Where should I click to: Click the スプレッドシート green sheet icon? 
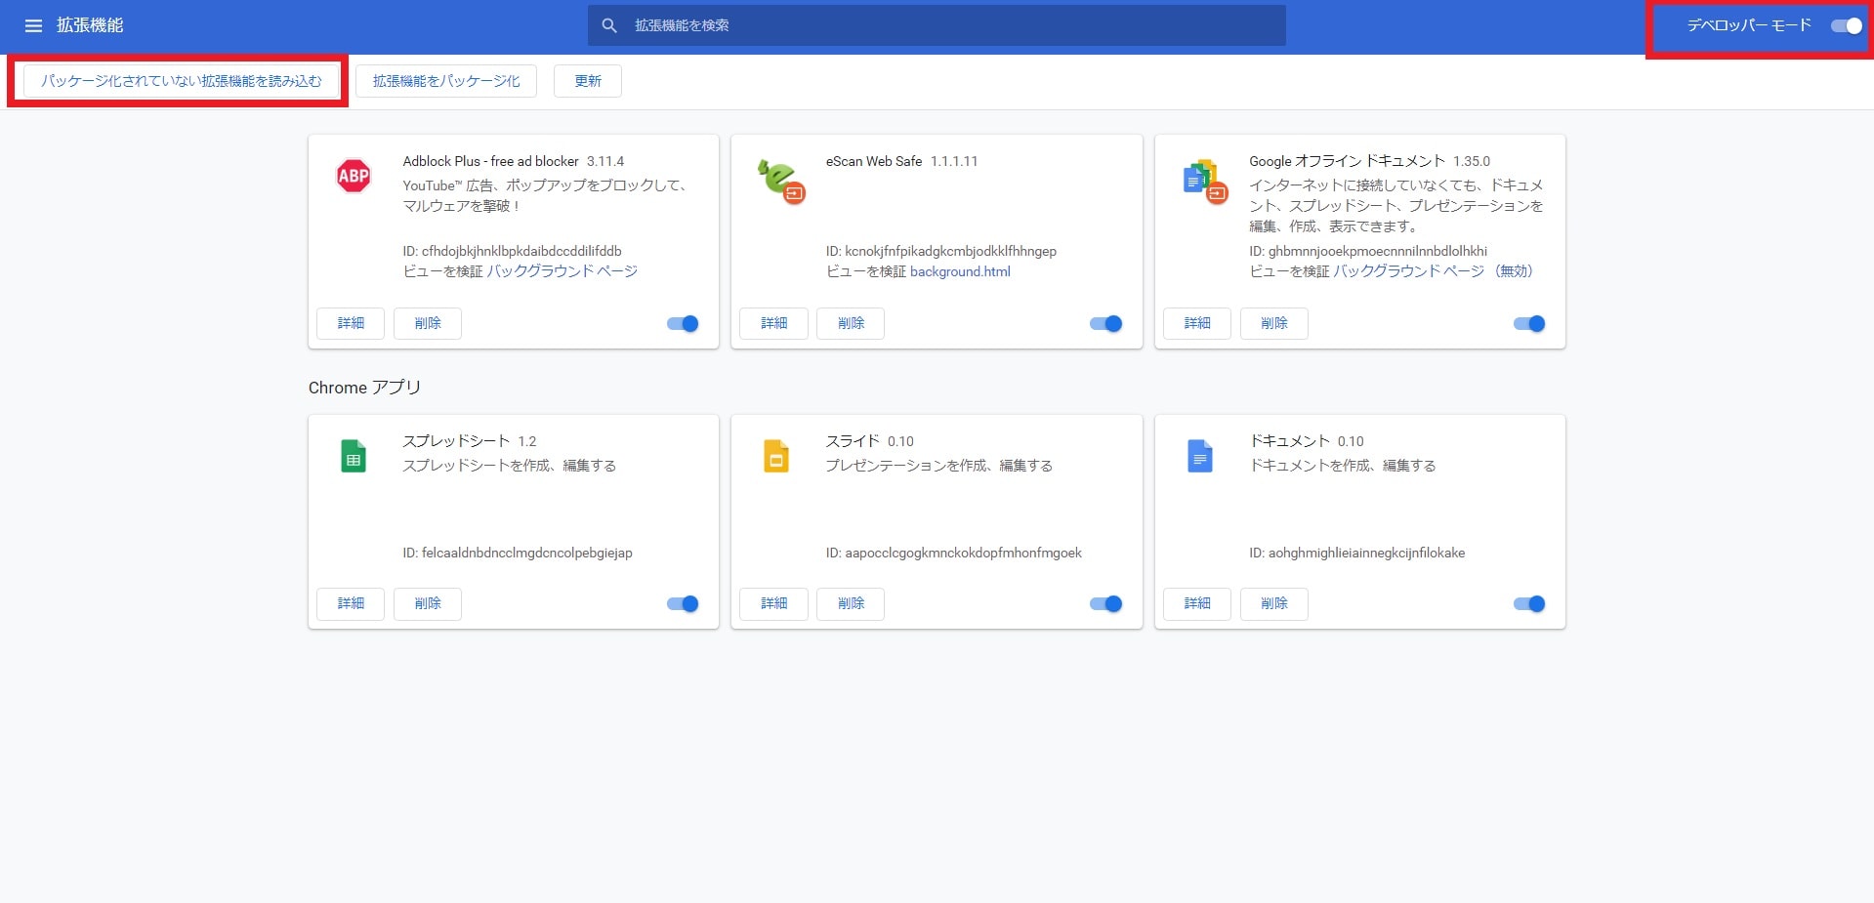[x=354, y=456]
